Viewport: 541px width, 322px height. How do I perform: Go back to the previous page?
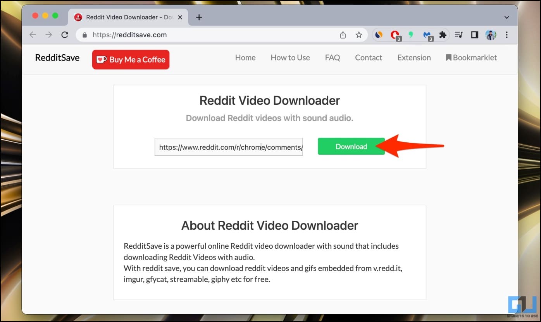pos(33,35)
